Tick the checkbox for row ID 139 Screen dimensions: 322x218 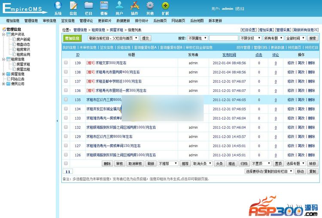[x=66, y=63]
